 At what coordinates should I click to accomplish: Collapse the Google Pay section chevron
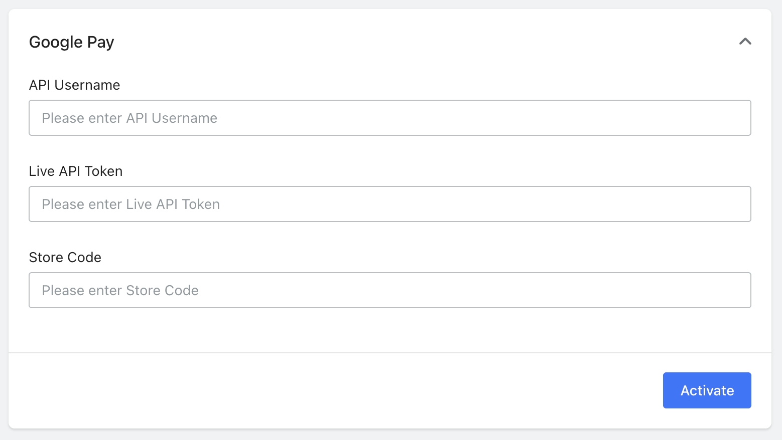coord(745,42)
